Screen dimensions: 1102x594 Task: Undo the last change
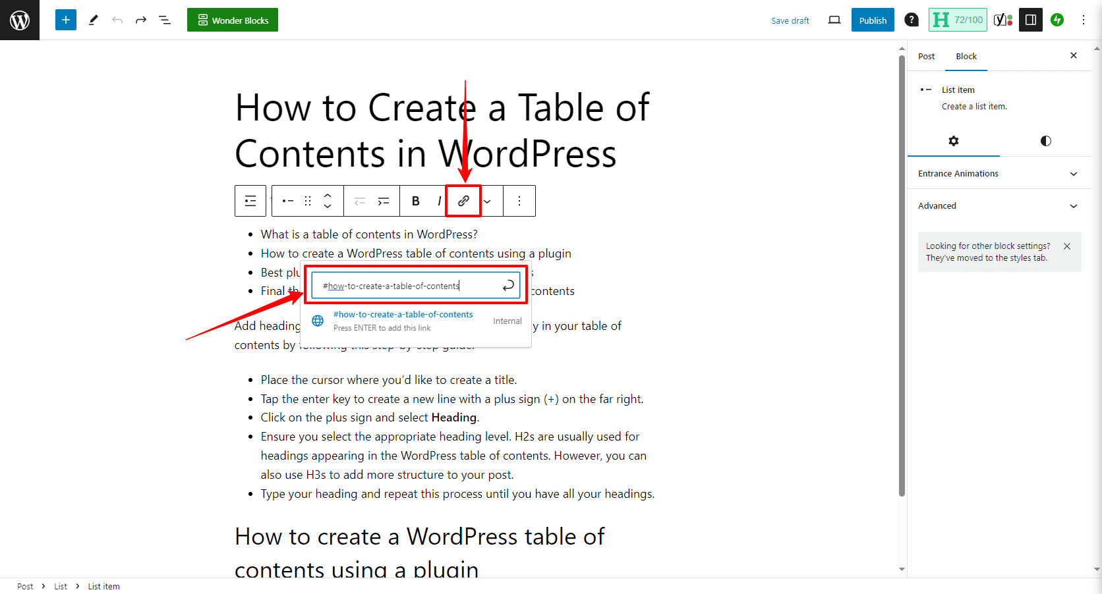(117, 20)
